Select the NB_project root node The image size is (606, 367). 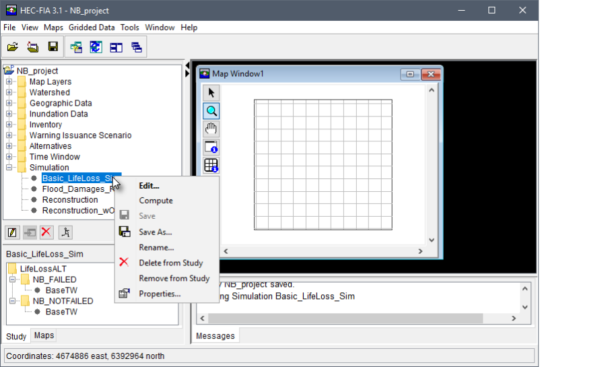click(37, 71)
